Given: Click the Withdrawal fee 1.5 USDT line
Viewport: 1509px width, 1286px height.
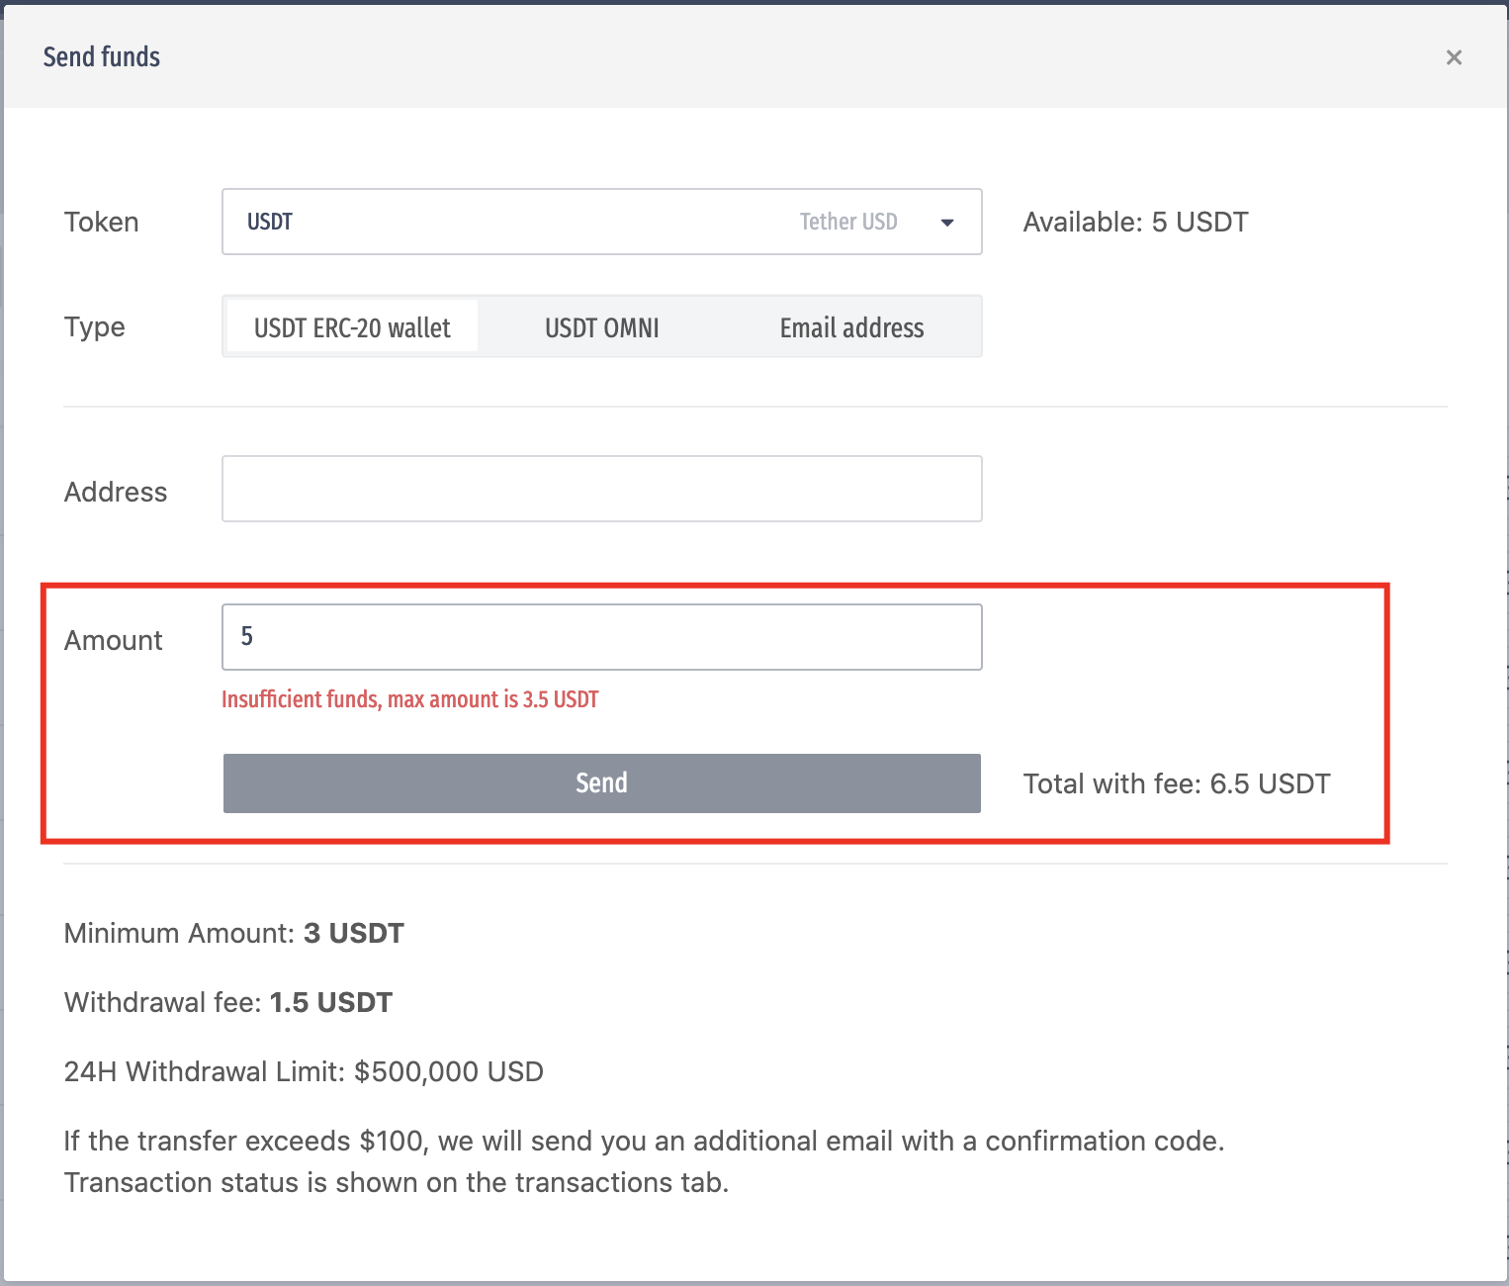Looking at the screenshot, I should pyautogui.click(x=227, y=1002).
